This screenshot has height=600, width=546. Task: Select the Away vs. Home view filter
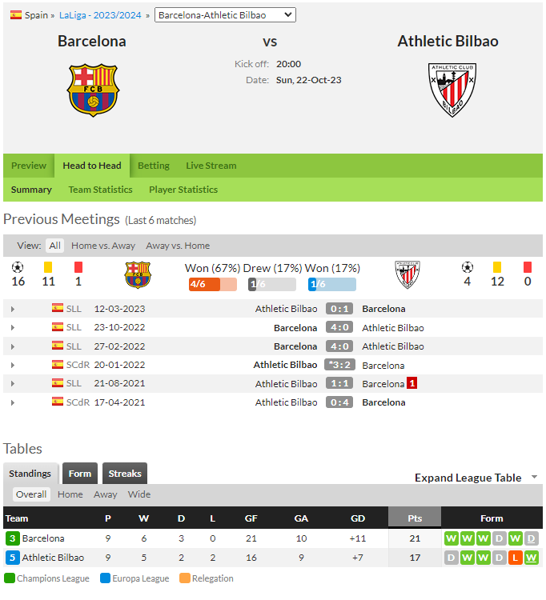[x=178, y=246]
